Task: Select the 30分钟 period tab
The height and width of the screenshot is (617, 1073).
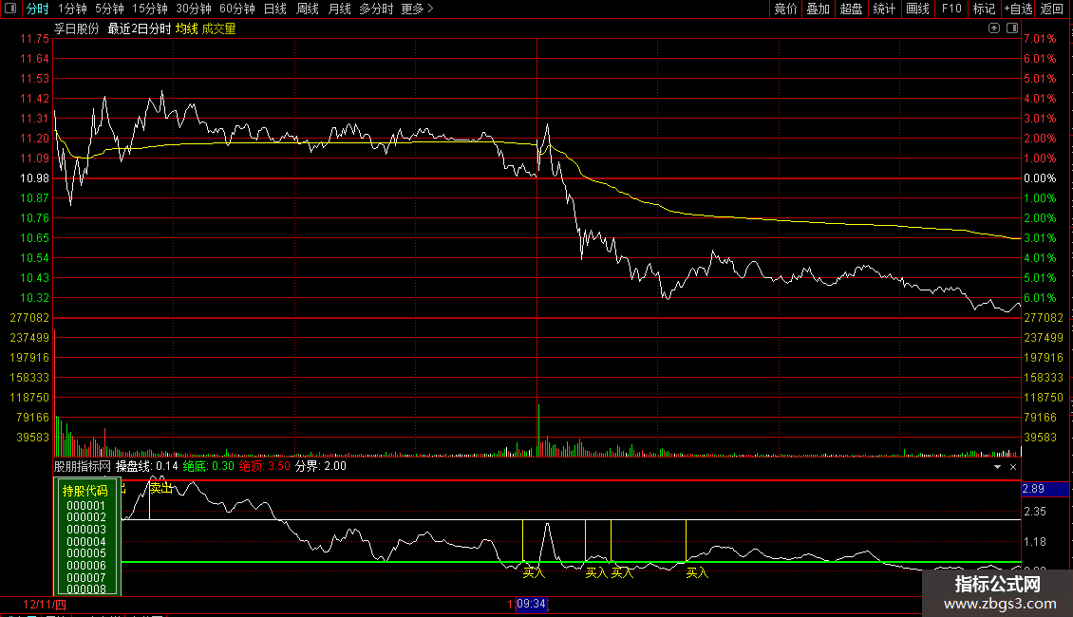Action: [x=194, y=9]
